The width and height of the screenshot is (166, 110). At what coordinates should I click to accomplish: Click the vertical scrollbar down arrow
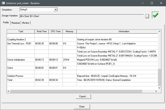(159, 88)
